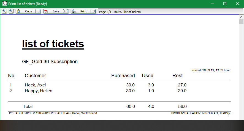Zoom out with the magnifier minus icon

pos(11,11)
